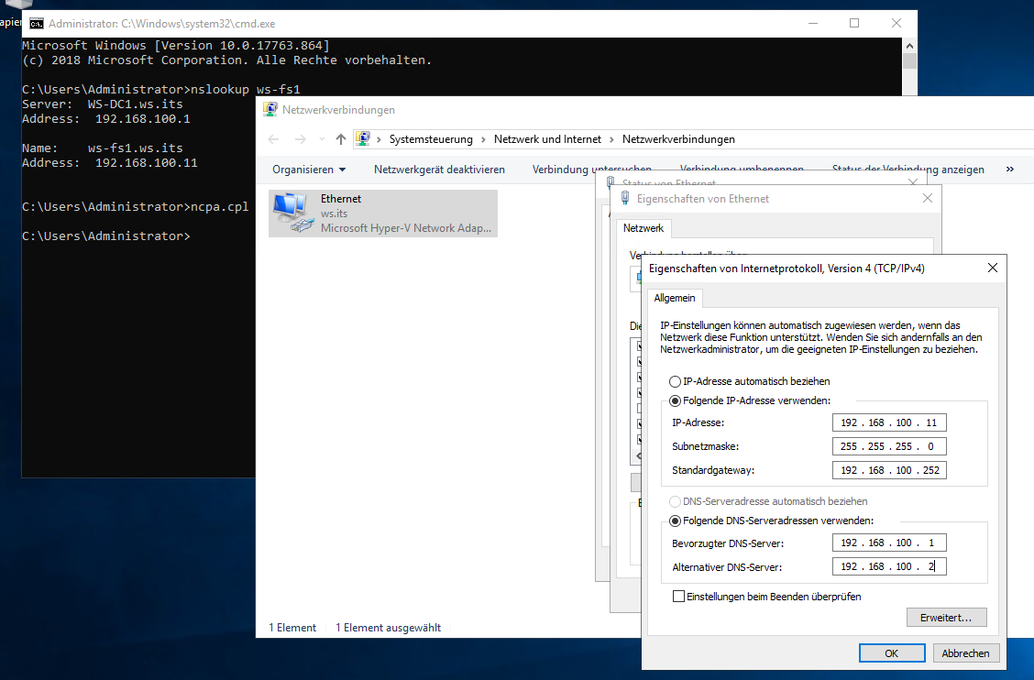The height and width of the screenshot is (680, 1034).
Task: Click the cmd window scrollbar thumb
Action: pos(909,60)
